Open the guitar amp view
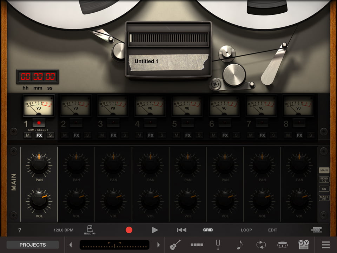The image size is (337, 253). pyautogui.click(x=175, y=245)
